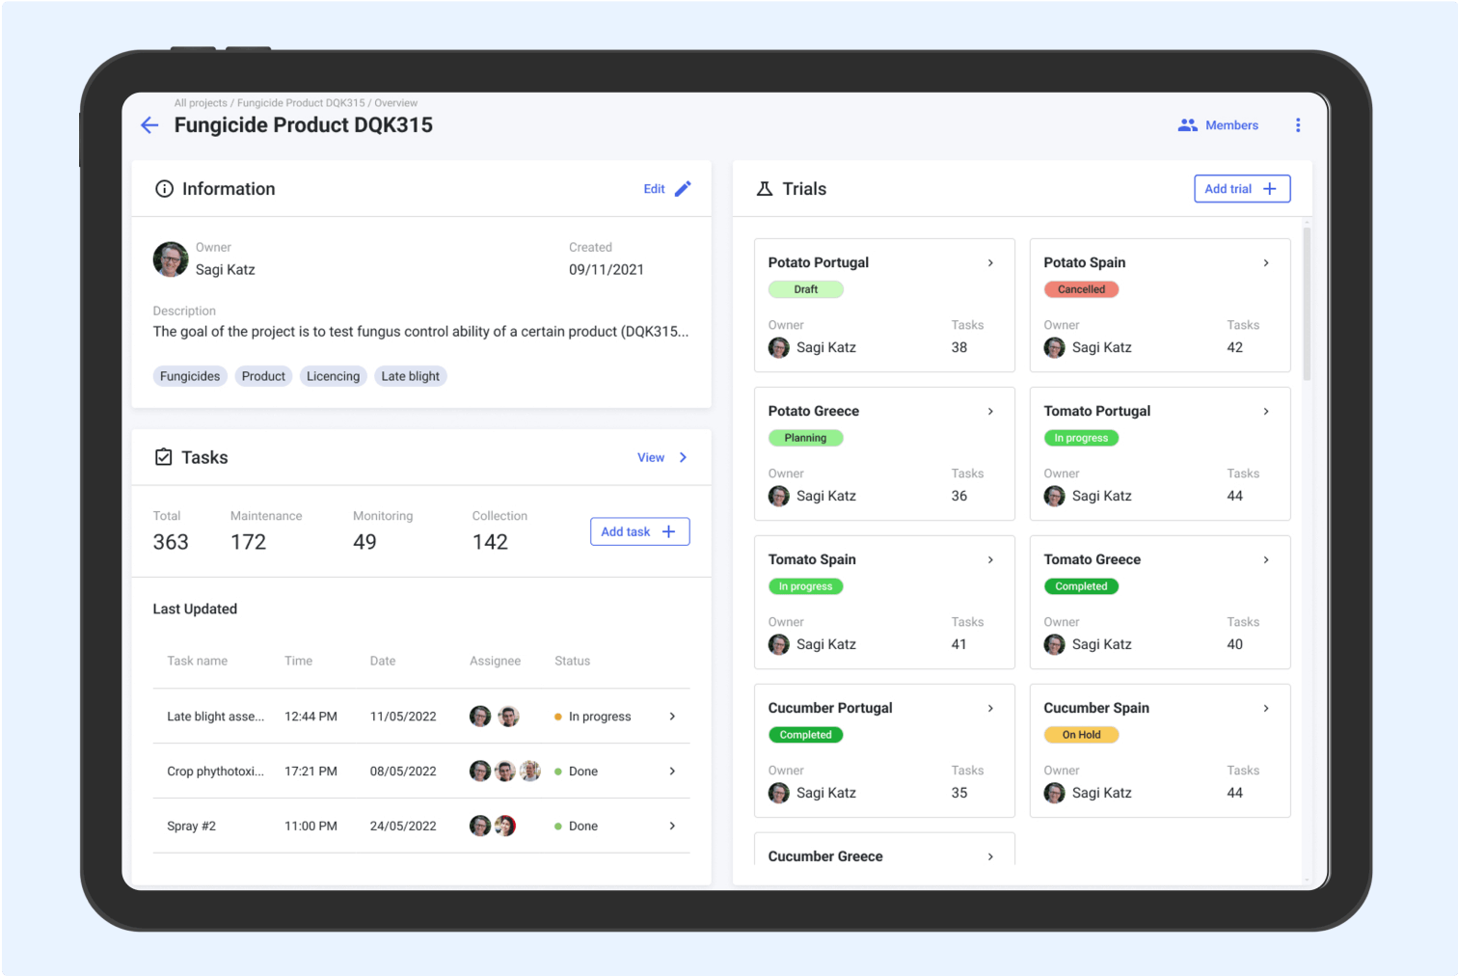
Task: Open Tomato Spain trial via chevron
Action: (990, 560)
